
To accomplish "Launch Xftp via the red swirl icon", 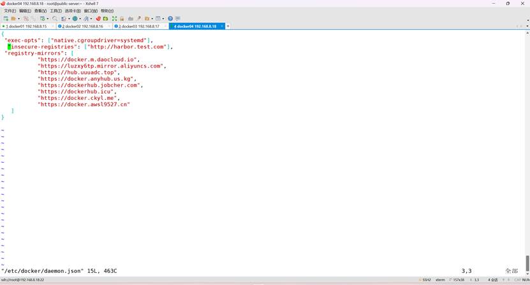I will (x=98, y=18).
